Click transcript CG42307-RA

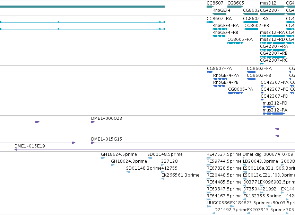(x=274, y=46)
